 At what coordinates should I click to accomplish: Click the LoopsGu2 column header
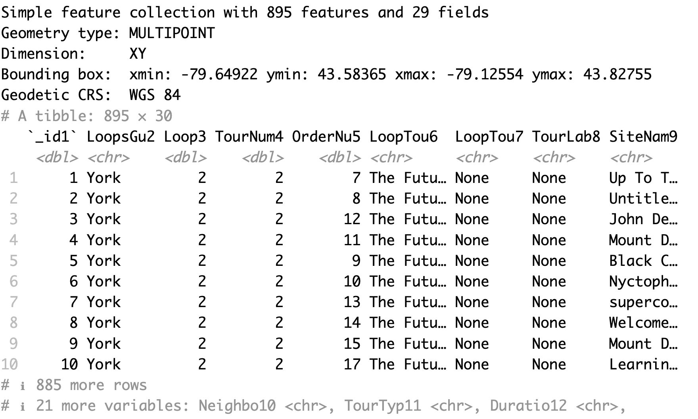(x=120, y=137)
